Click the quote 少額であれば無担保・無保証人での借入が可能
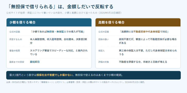 [58, 32]
